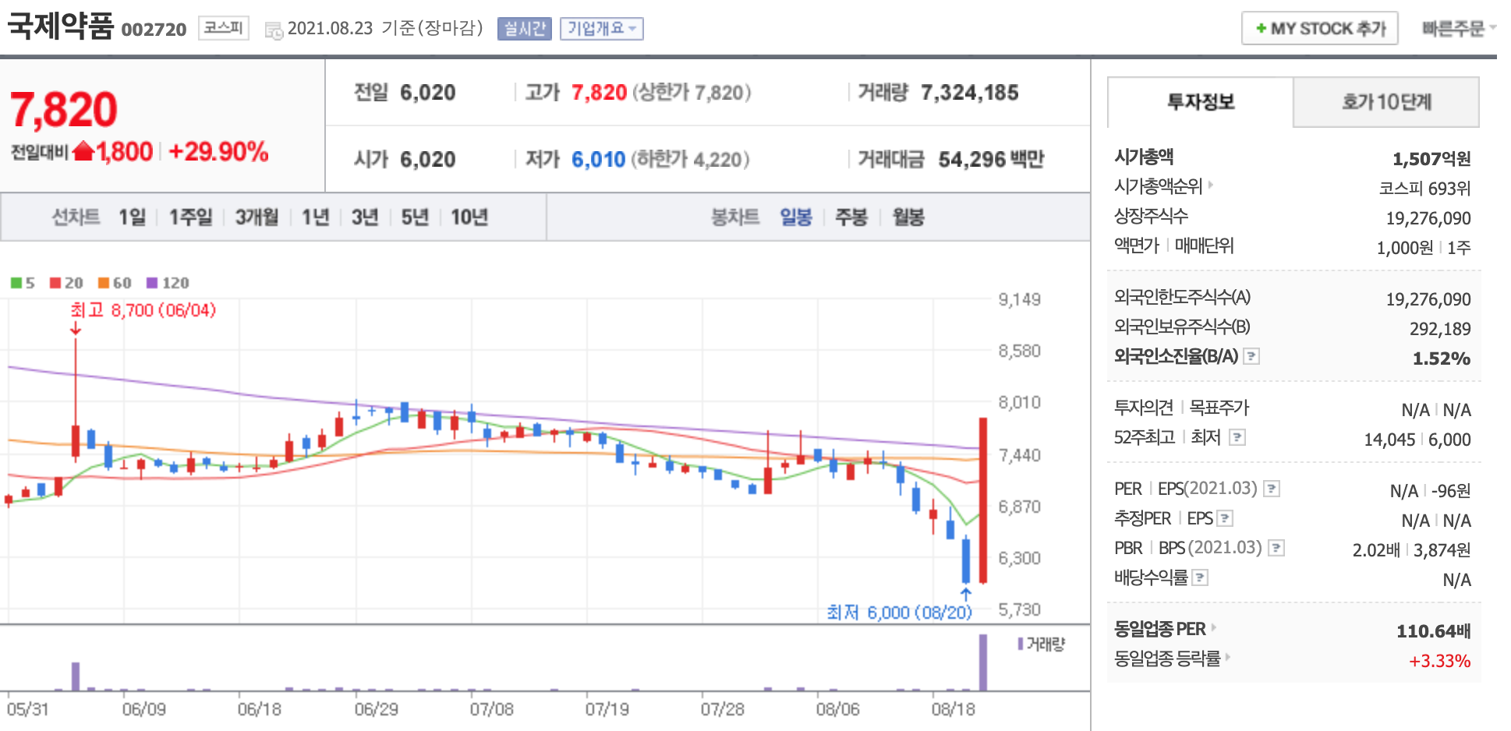The height and width of the screenshot is (731, 1511).
Task: Switch to the 투자정보 tab
Action: (1201, 102)
